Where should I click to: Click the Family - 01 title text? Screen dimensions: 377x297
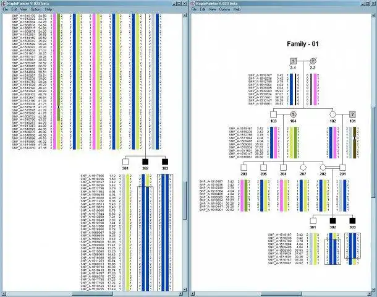tap(303, 44)
